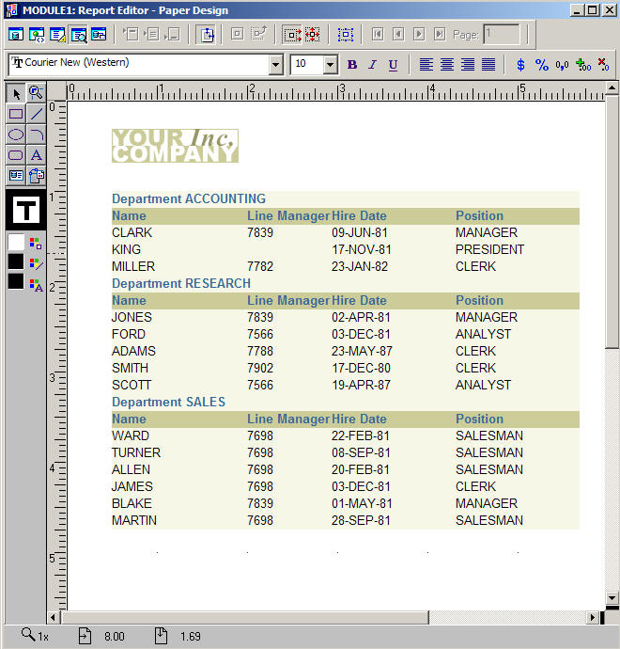Open the Line Color palette icon

click(36, 263)
